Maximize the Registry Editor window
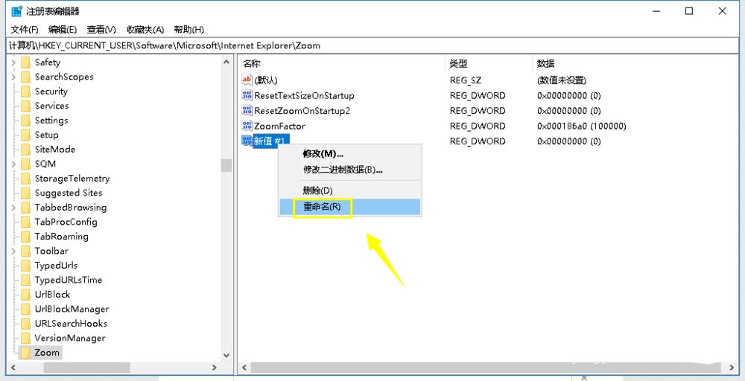The height and width of the screenshot is (381, 745). [x=689, y=11]
